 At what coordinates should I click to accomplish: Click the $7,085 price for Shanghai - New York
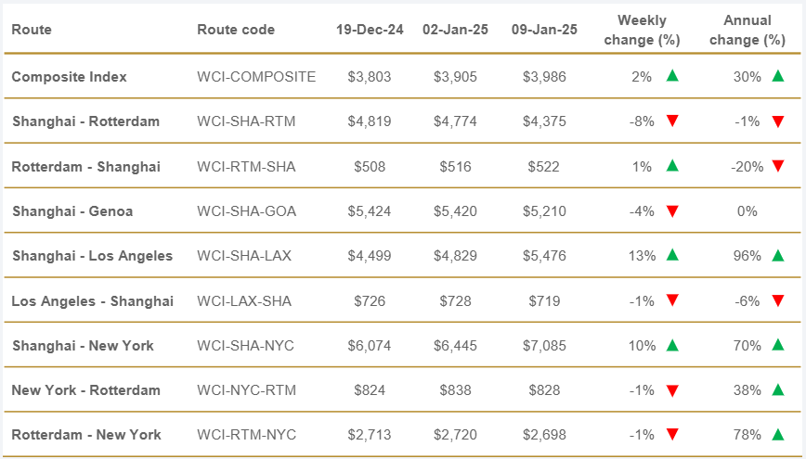pos(544,346)
